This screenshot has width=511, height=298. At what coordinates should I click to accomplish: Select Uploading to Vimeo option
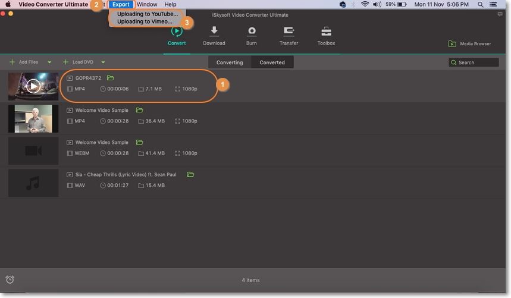pyautogui.click(x=145, y=21)
